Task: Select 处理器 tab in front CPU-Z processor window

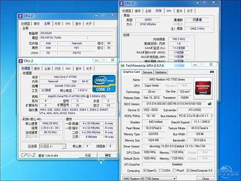Action: [x=26, y=69]
